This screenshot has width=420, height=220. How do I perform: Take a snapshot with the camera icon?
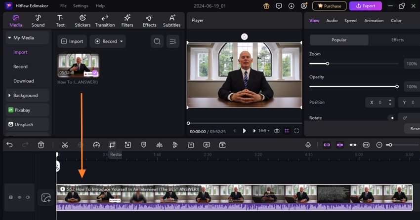click(277, 131)
